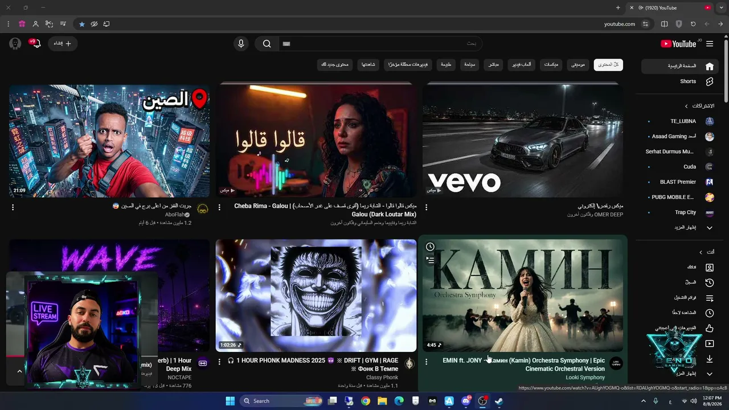The height and width of the screenshot is (410, 729).
Task: Open the AboFlah channel avatar
Action: pos(203,210)
